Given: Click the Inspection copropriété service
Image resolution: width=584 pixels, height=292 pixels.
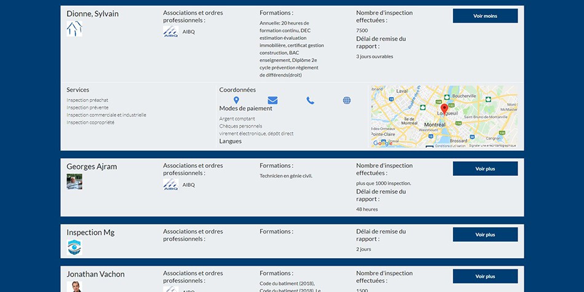Looking at the screenshot, I should pos(90,122).
